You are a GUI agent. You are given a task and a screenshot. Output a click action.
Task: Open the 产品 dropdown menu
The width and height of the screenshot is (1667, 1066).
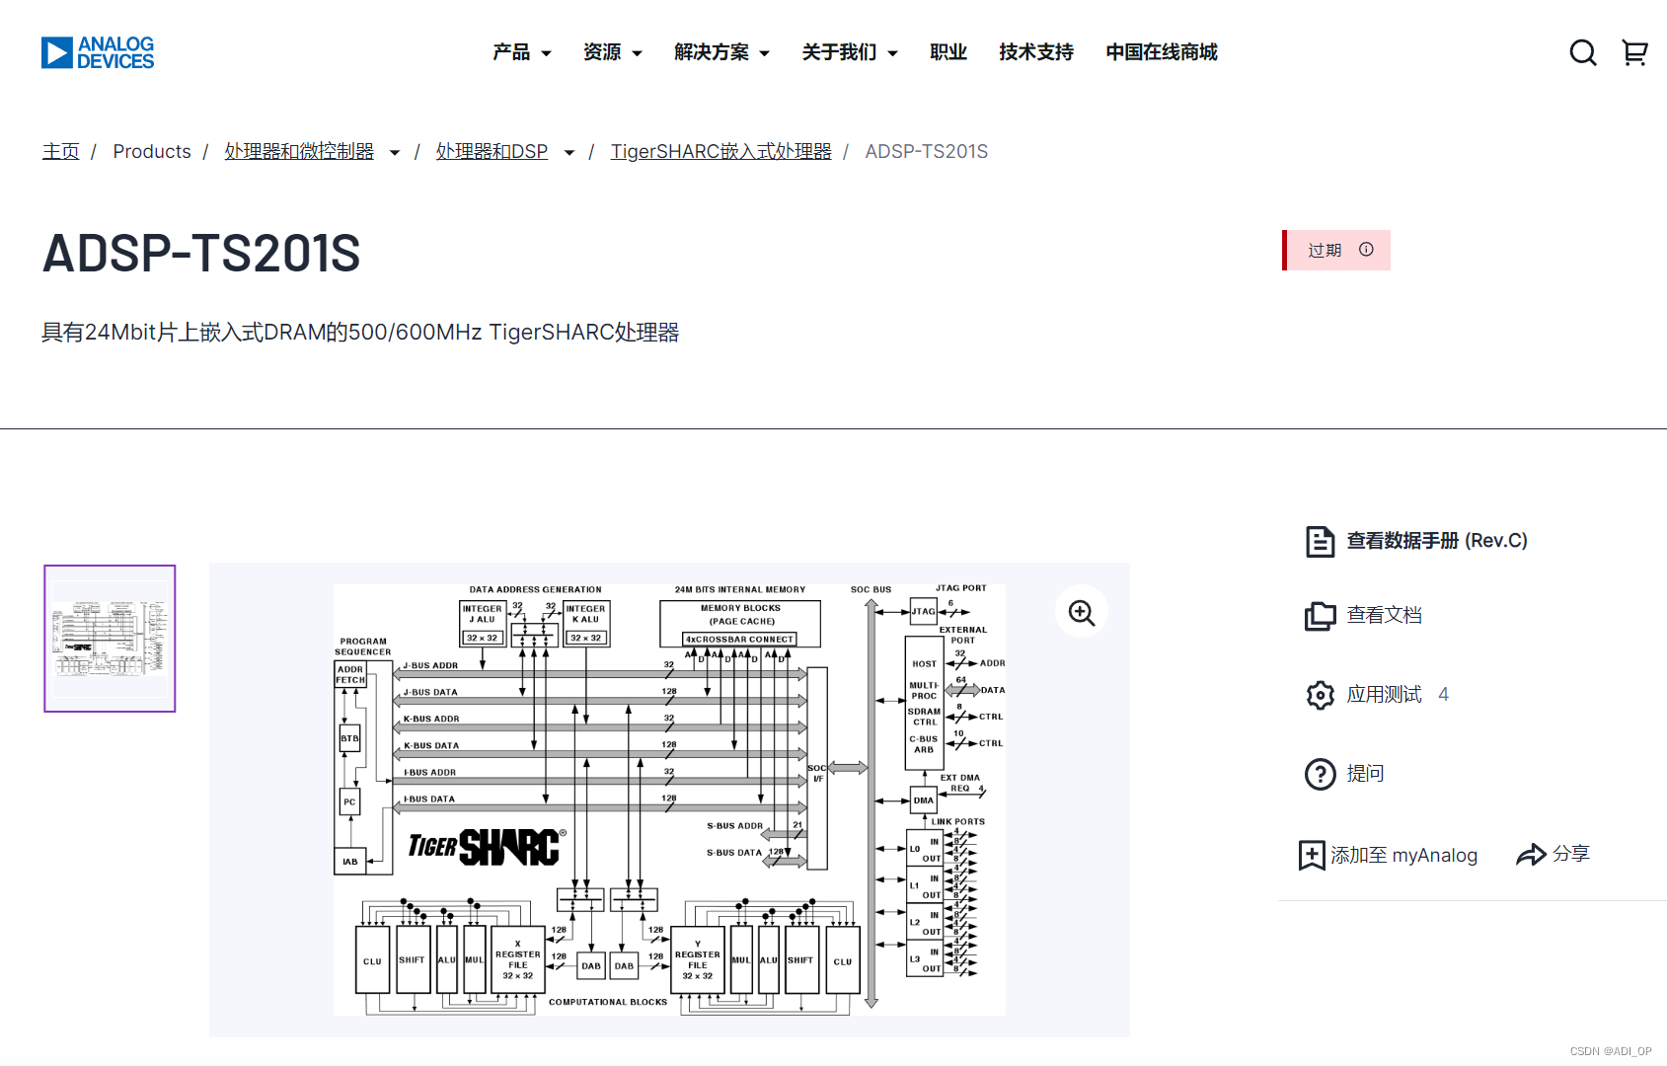(521, 52)
